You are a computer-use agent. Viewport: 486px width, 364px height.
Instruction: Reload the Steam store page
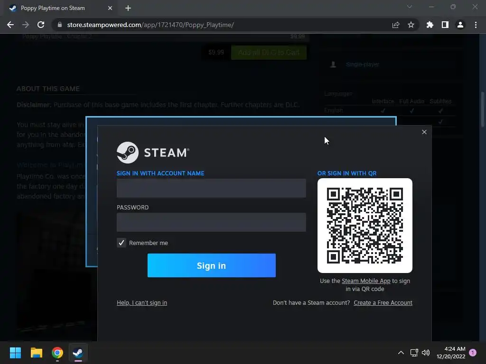[x=41, y=25]
